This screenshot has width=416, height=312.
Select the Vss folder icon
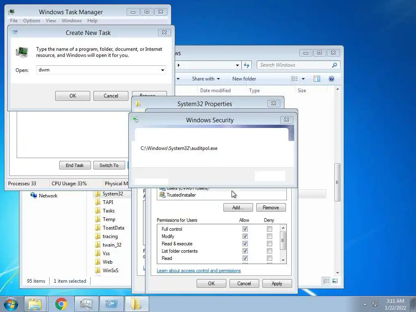(97, 253)
